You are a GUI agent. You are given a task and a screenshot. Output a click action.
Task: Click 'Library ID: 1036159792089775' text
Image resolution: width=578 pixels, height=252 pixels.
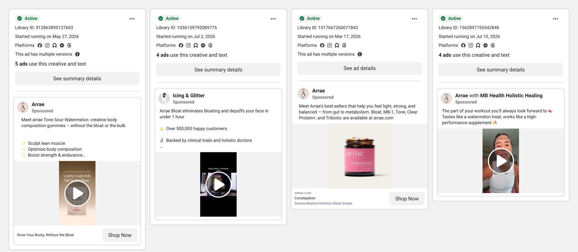pos(186,28)
